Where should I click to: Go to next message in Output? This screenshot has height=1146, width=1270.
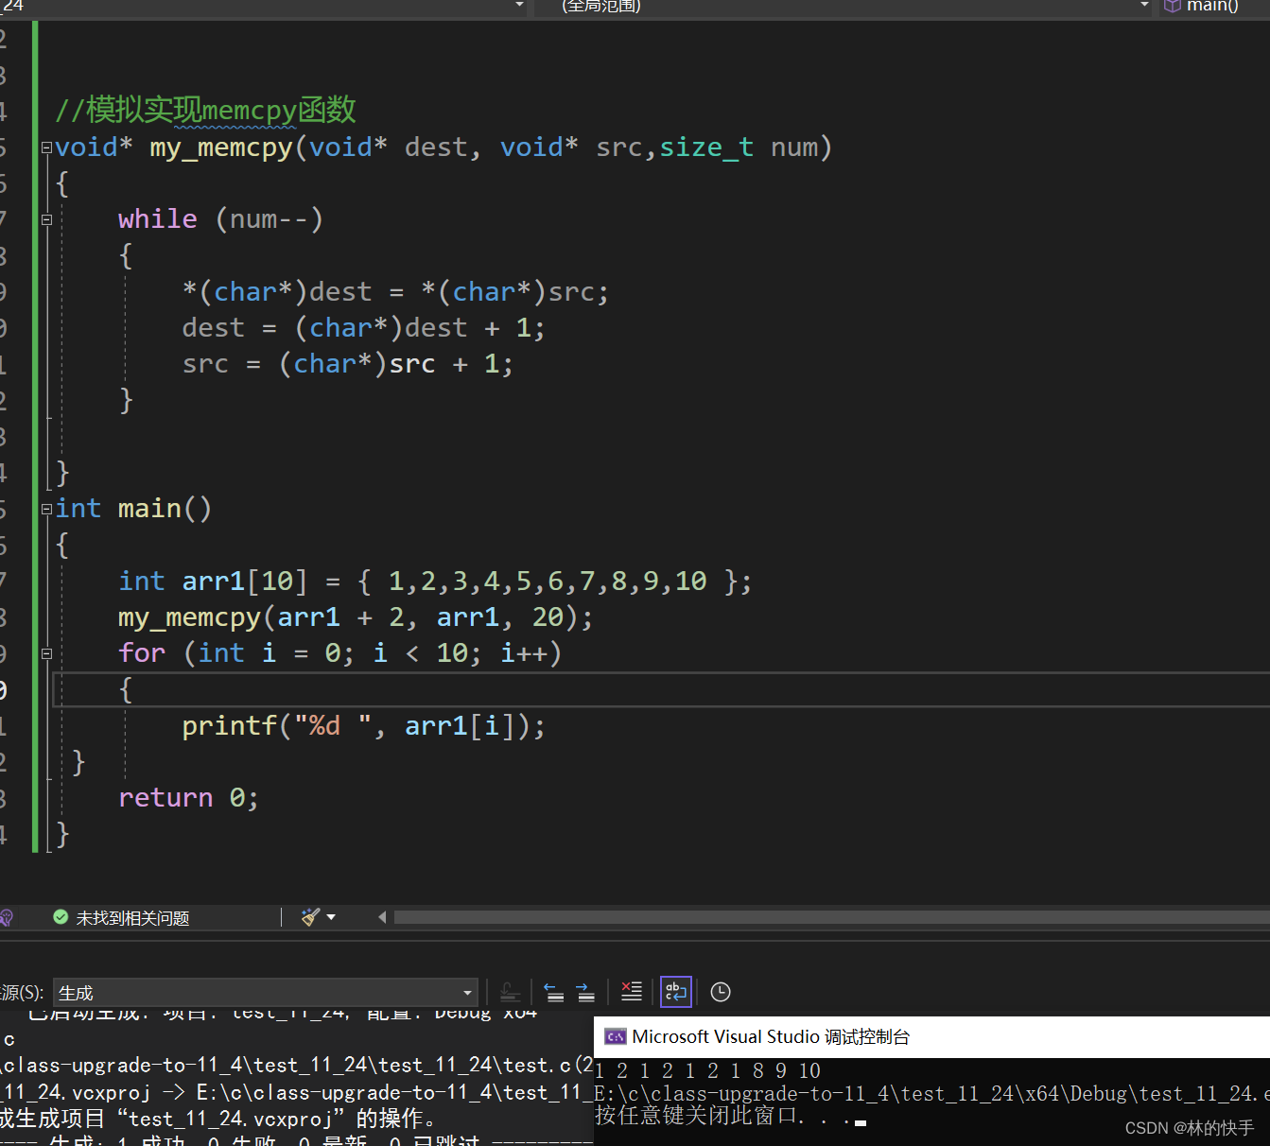pos(585,992)
